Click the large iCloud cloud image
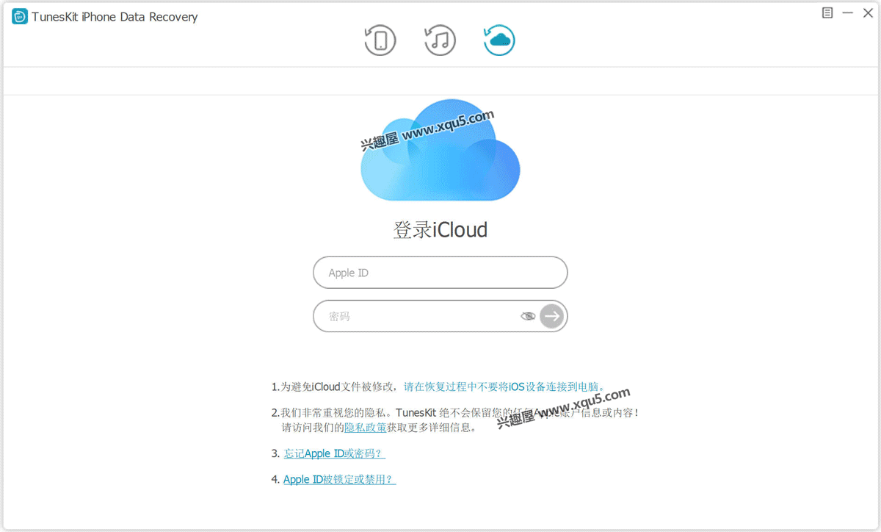The image size is (881, 532). (x=440, y=150)
